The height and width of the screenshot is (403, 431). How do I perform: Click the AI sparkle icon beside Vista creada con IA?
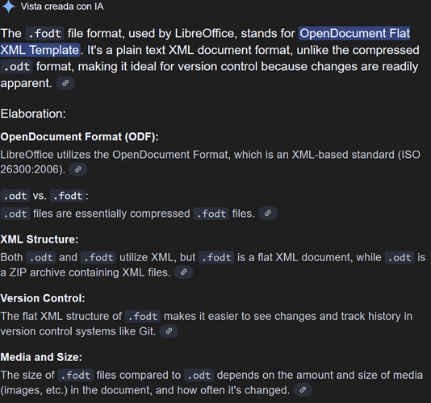click(9, 6)
